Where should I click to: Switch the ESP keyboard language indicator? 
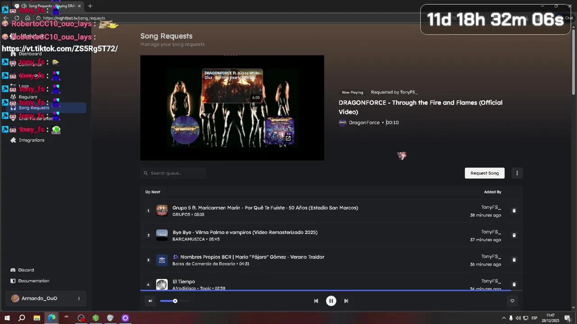535,318
